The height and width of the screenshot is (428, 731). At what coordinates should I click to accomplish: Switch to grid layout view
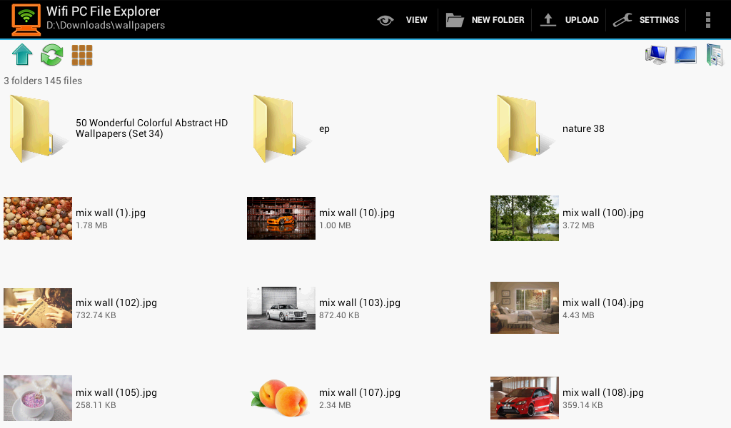[x=81, y=54]
